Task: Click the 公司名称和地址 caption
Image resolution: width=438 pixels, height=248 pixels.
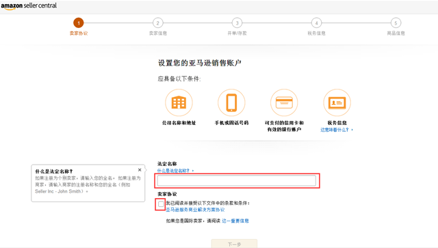Action: (179, 123)
